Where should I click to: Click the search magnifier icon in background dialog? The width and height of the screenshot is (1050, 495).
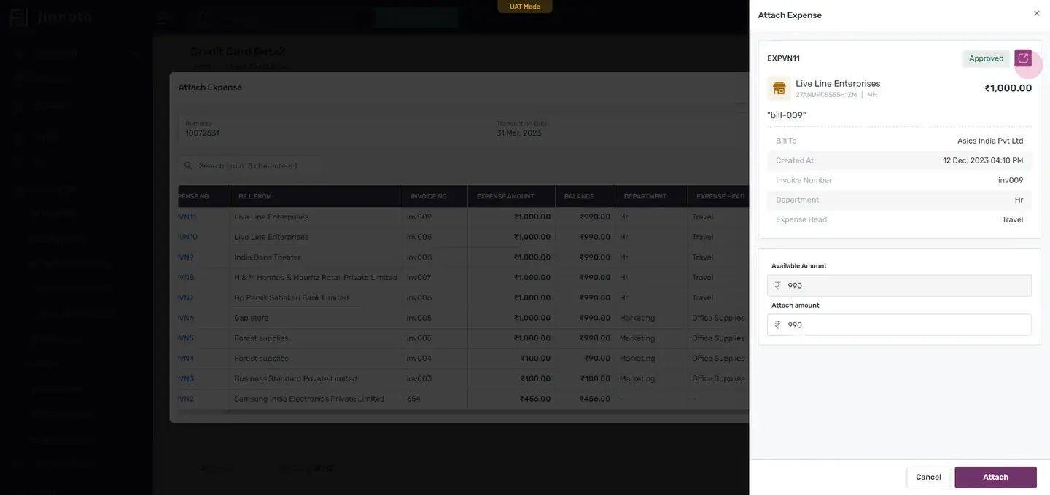pyautogui.click(x=189, y=166)
